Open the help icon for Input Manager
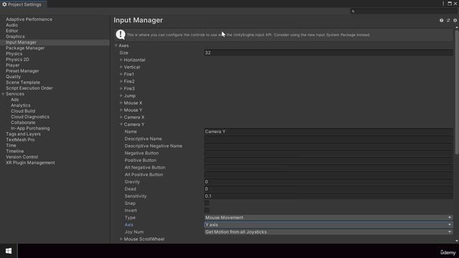Image resolution: width=459 pixels, height=258 pixels. click(441, 20)
